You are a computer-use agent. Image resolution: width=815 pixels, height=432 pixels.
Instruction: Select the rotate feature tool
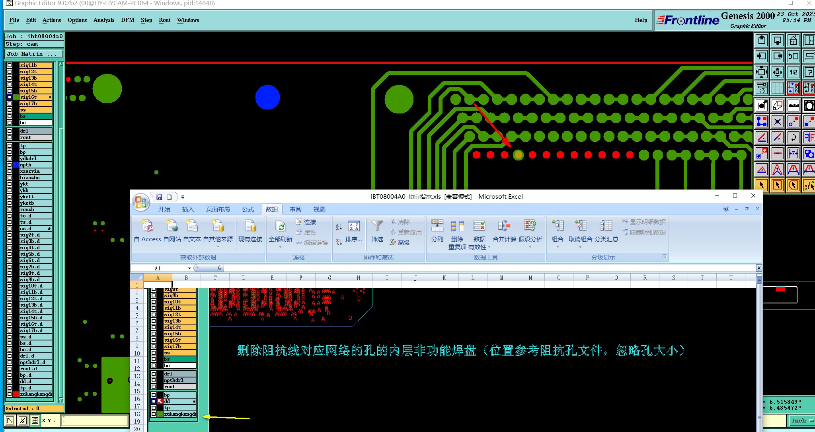[x=793, y=138]
